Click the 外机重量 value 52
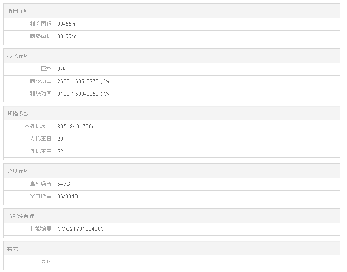Image resolution: width=347 pixels, height=272 pixels. click(x=60, y=151)
